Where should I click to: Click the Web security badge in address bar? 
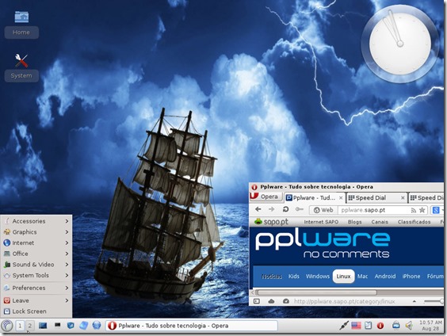[x=323, y=210]
